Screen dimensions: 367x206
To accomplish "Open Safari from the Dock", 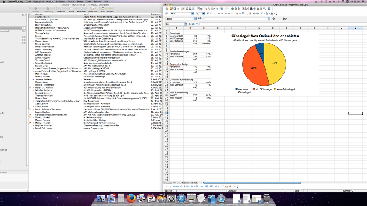I will pos(221,199).
